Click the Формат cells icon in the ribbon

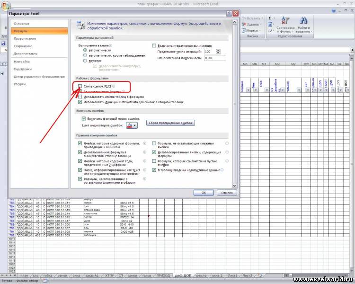coord(244,30)
